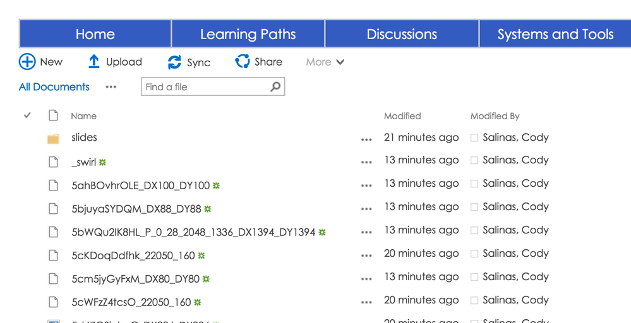This screenshot has width=631, height=323.
Task: Click the Upload arrow icon
Action: click(94, 62)
